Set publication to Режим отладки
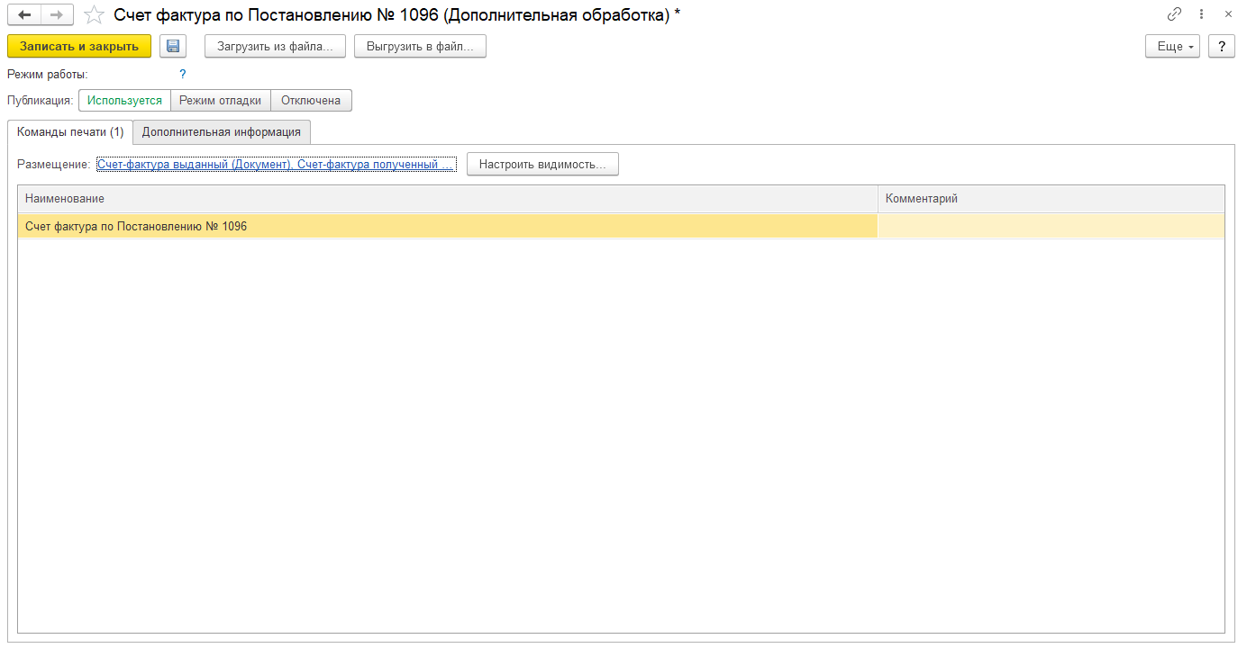The image size is (1247, 648). click(x=220, y=101)
